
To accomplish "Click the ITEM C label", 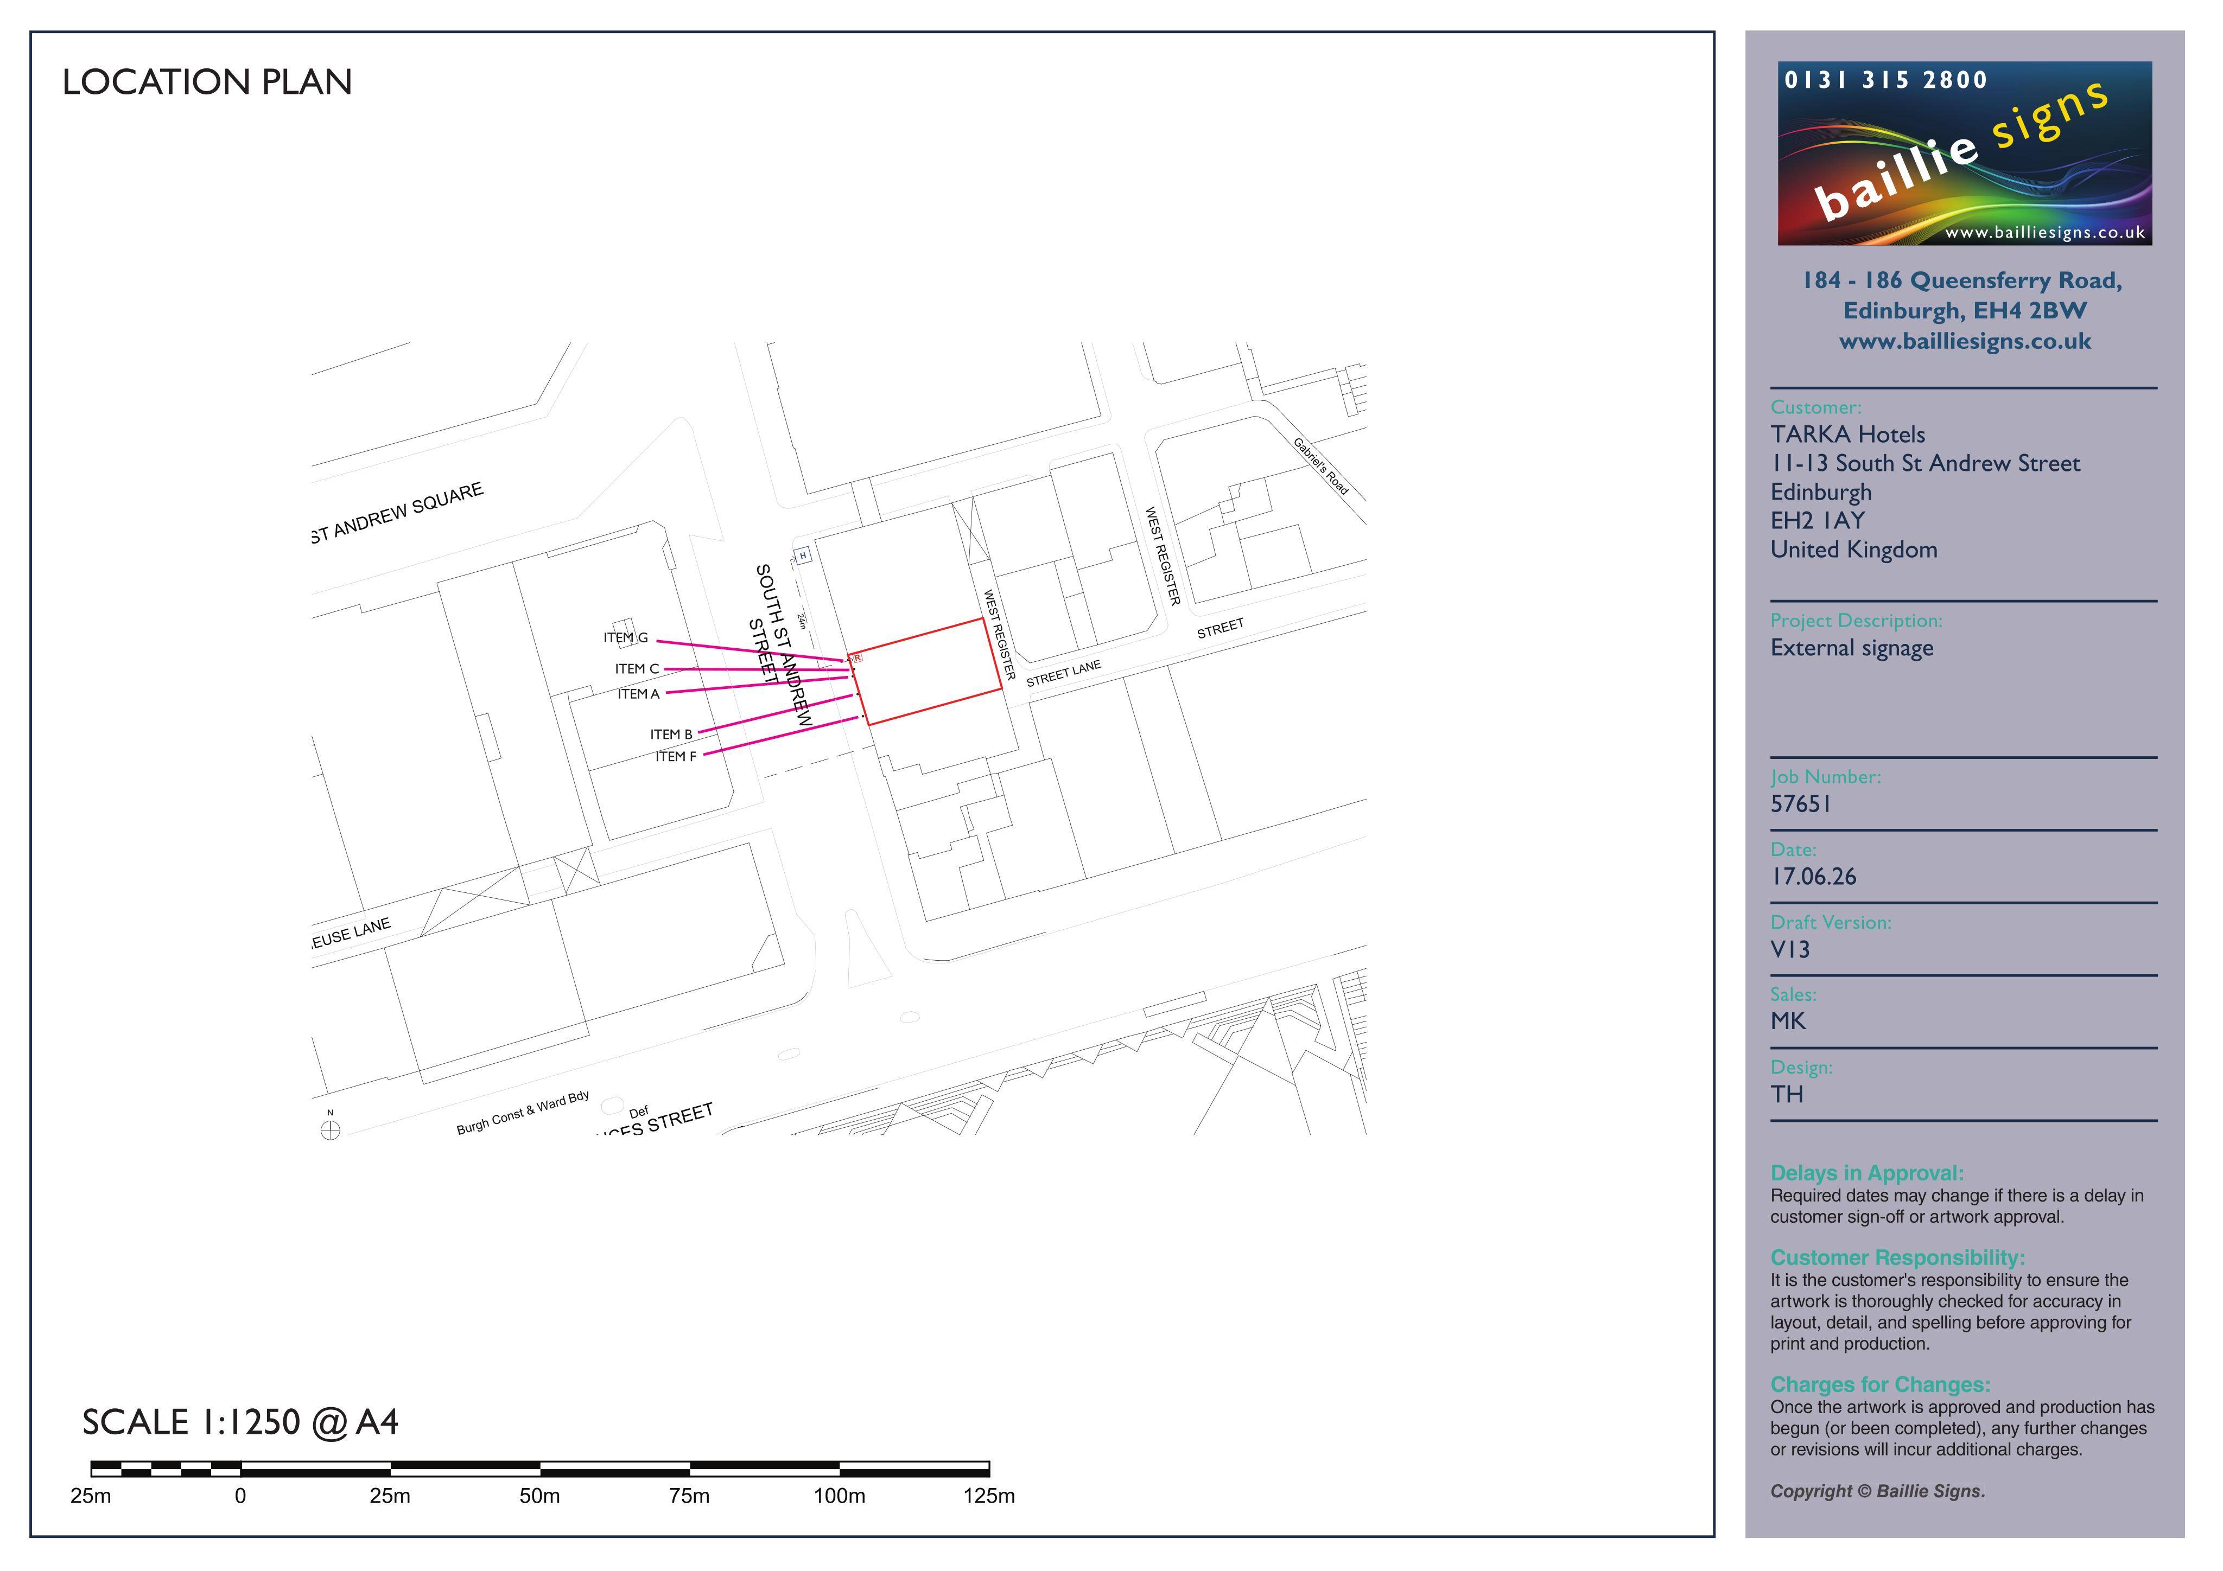I will 636,669.
